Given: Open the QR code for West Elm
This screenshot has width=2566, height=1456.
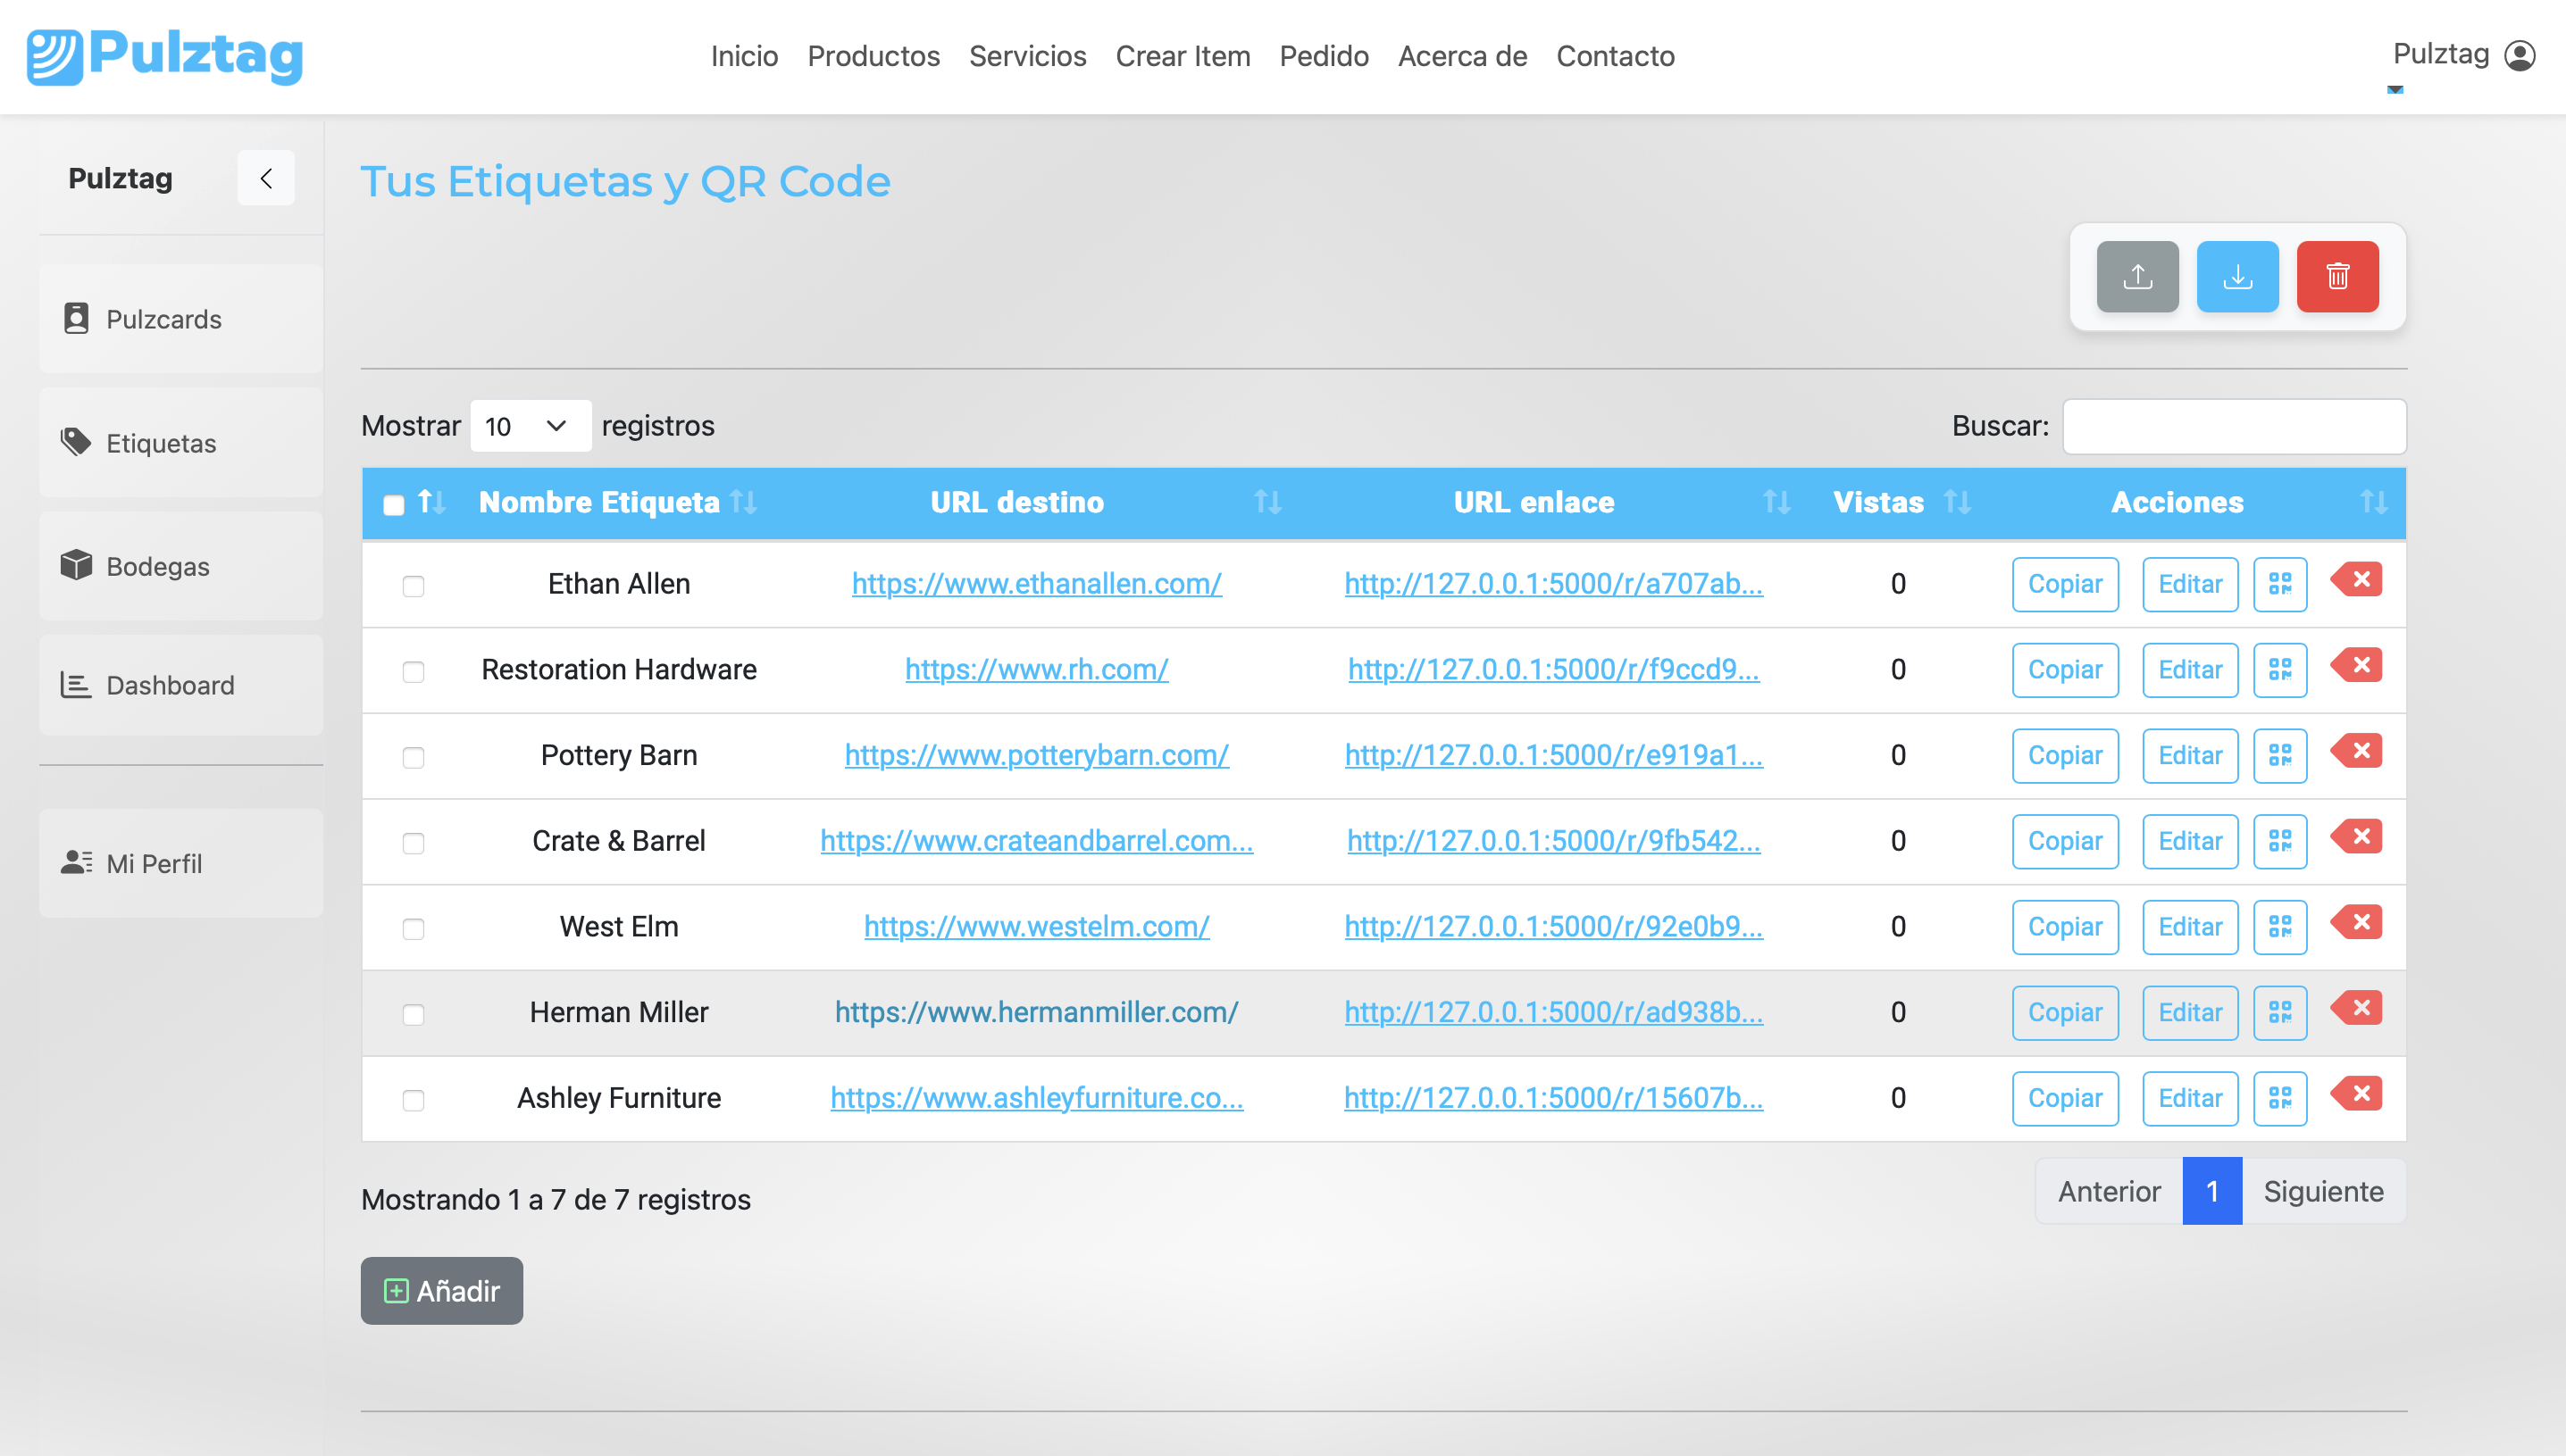Looking at the screenshot, I should (2280, 927).
